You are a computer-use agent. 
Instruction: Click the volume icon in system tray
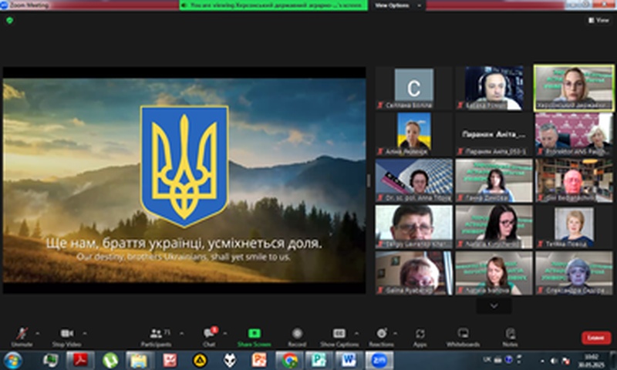(554, 361)
